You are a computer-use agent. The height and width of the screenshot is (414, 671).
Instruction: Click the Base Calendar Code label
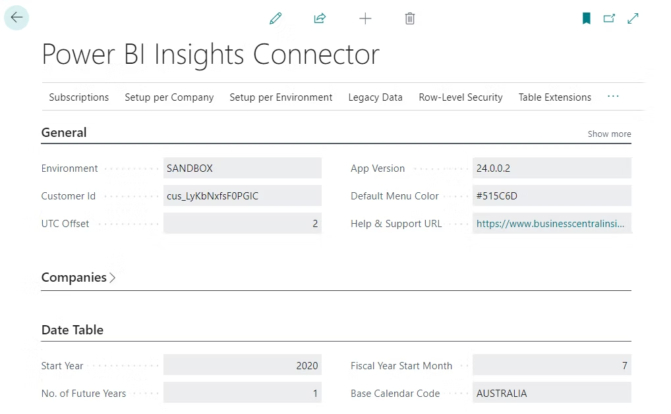(395, 394)
